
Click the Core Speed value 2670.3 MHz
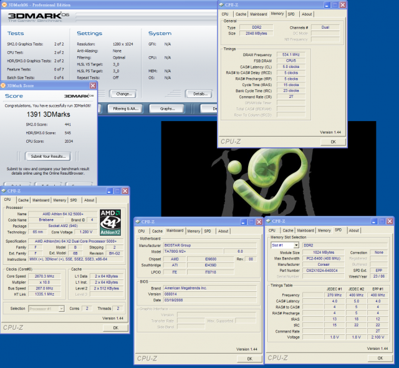pyautogui.click(x=44, y=276)
